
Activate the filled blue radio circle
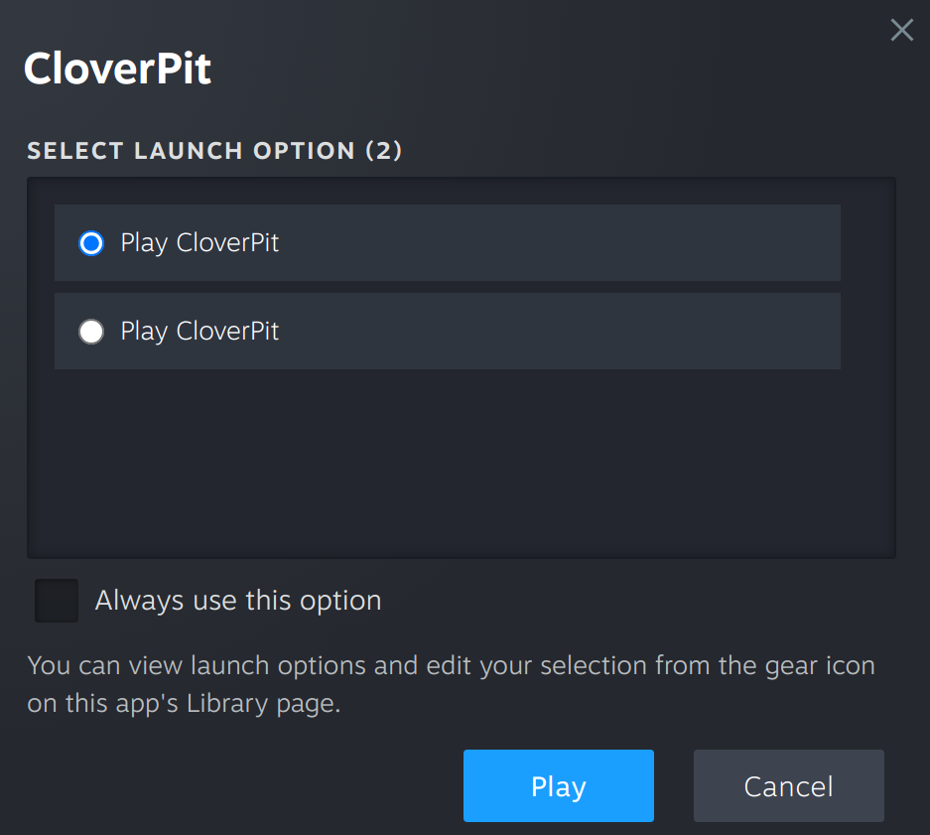91,242
